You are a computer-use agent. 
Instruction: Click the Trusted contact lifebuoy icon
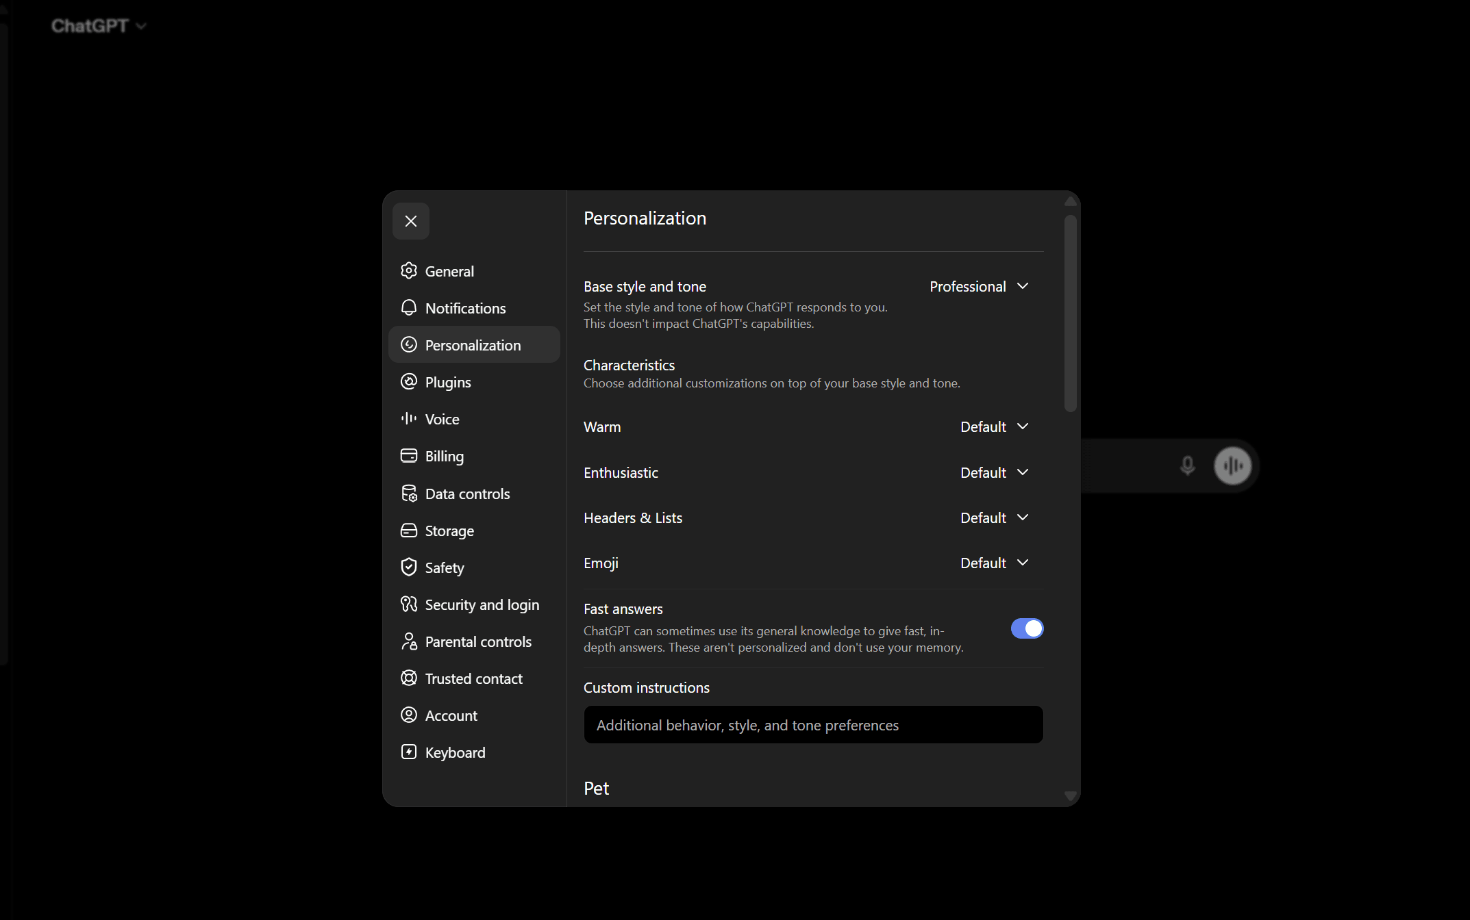pyautogui.click(x=409, y=678)
